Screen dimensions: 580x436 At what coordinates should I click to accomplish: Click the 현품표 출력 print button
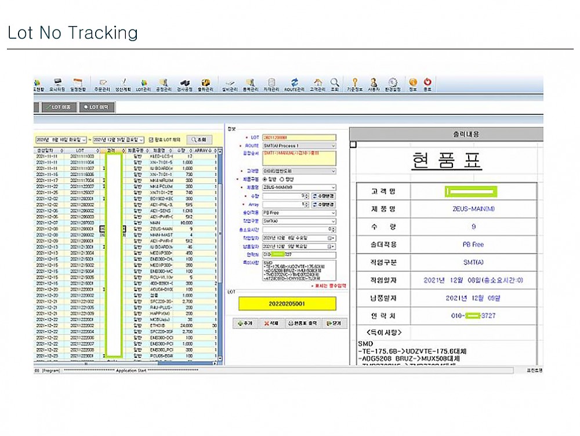point(303,323)
